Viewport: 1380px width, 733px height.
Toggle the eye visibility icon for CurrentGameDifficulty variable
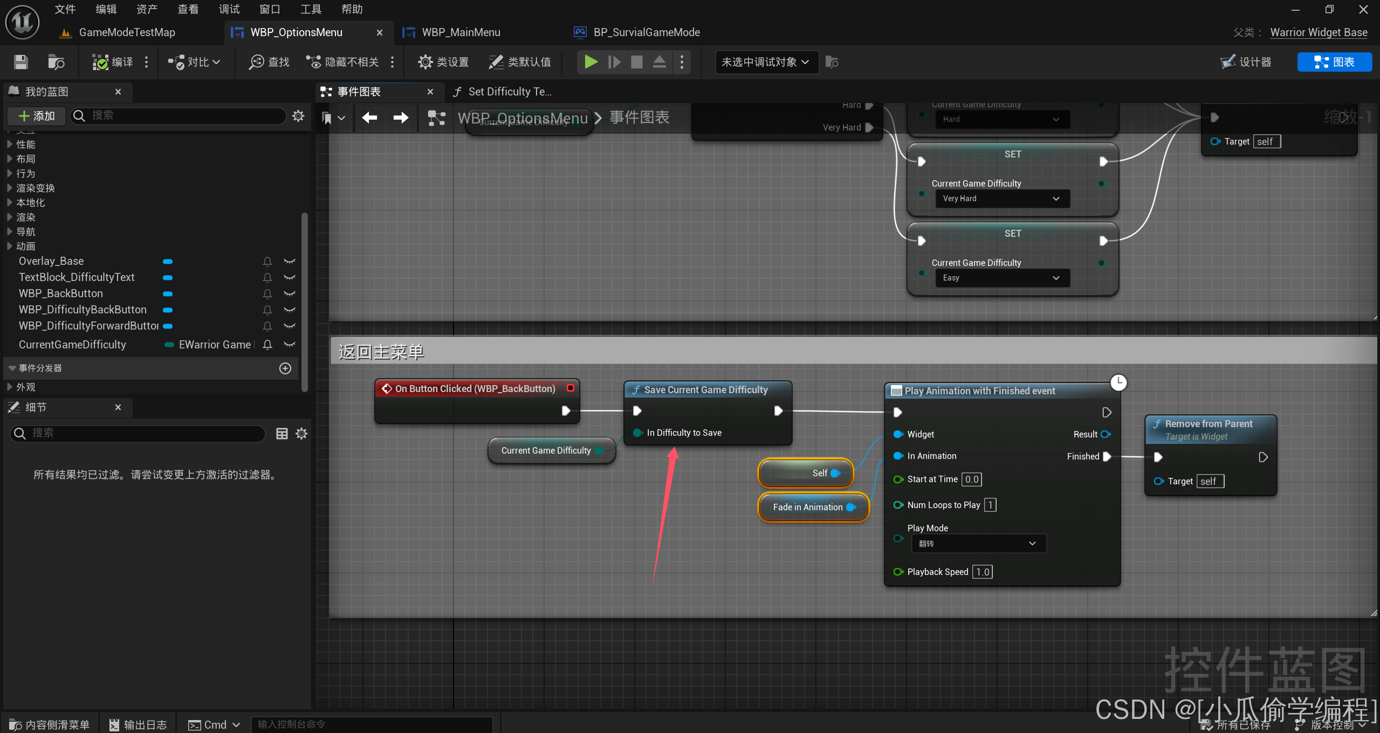(290, 345)
